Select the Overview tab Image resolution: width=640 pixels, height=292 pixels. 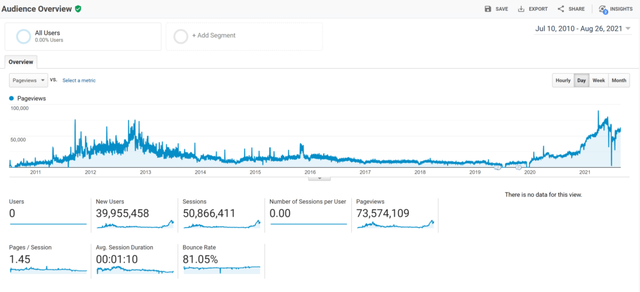coord(21,62)
